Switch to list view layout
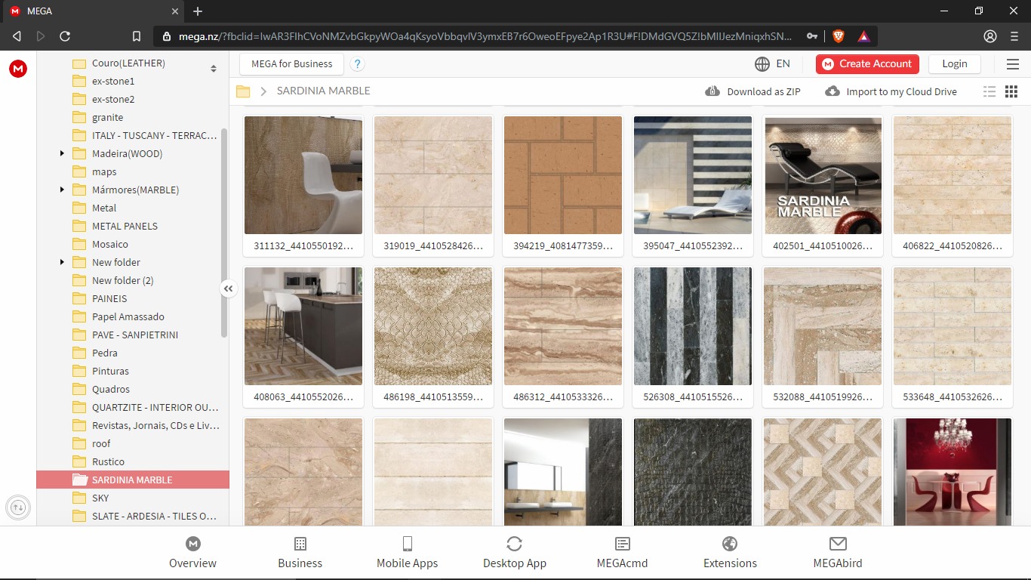This screenshot has width=1031, height=580. [989, 91]
